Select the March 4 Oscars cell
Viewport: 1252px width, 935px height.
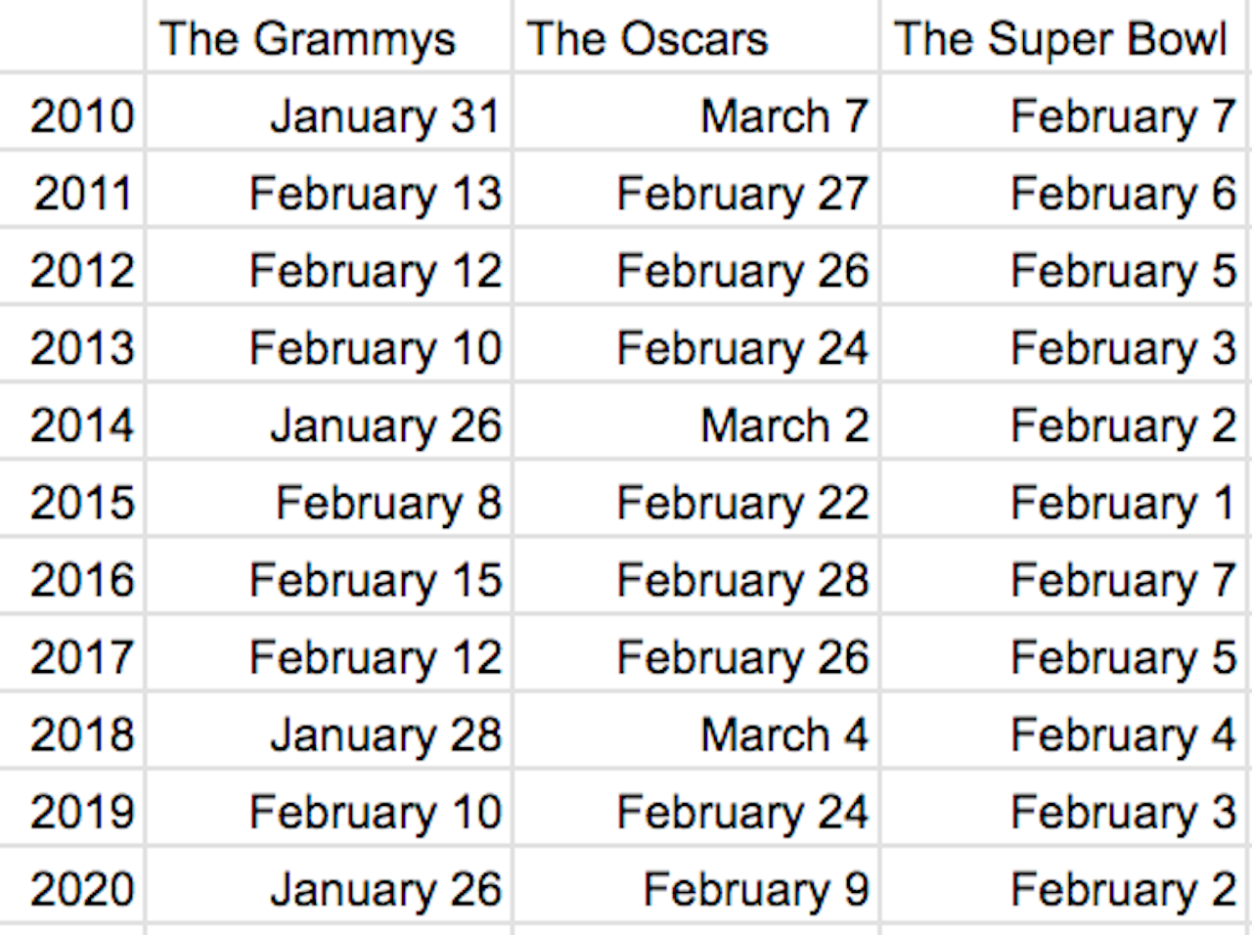pyautogui.click(x=784, y=735)
